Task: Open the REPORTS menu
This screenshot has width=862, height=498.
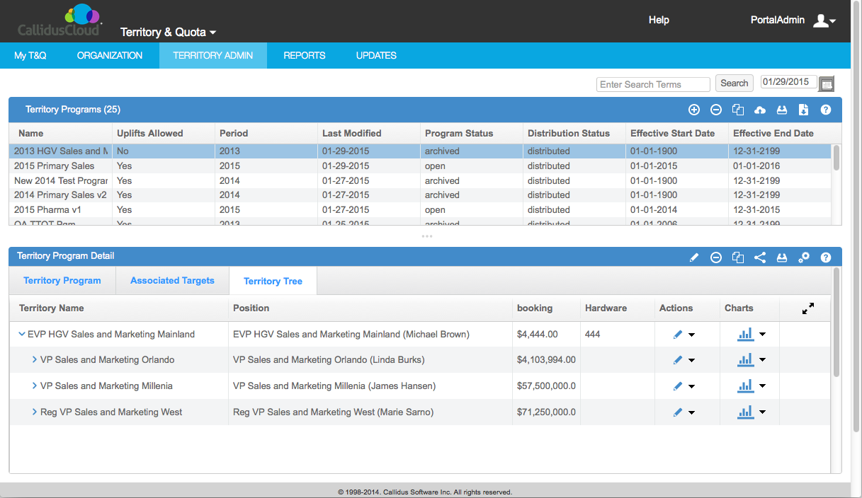Action: tap(305, 55)
